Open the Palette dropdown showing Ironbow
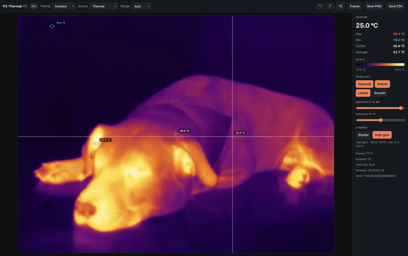The height and width of the screenshot is (256, 408). tap(63, 6)
